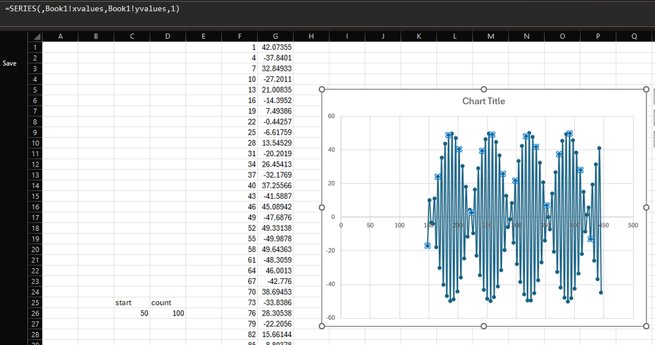The height and width of the screenshot is (345, 655).
Task: Click the select-all corner of the sheet
Action: pyautogui.click(x=35, y=36)
